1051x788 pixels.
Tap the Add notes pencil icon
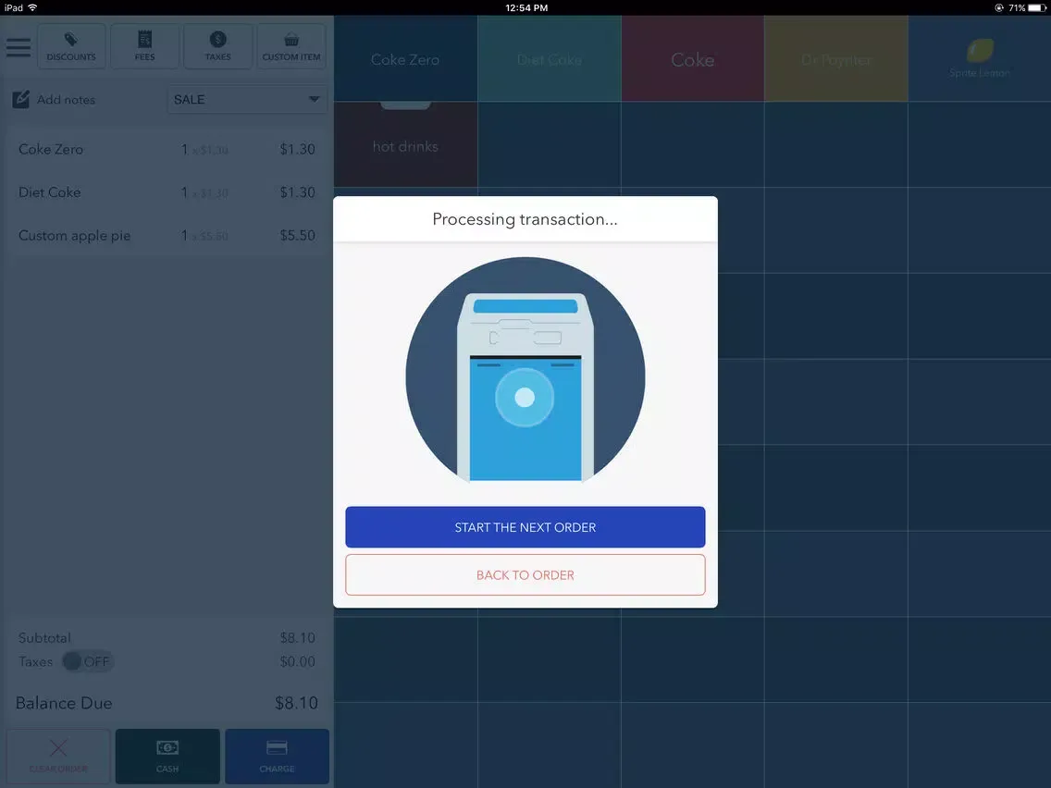(20, 99)
